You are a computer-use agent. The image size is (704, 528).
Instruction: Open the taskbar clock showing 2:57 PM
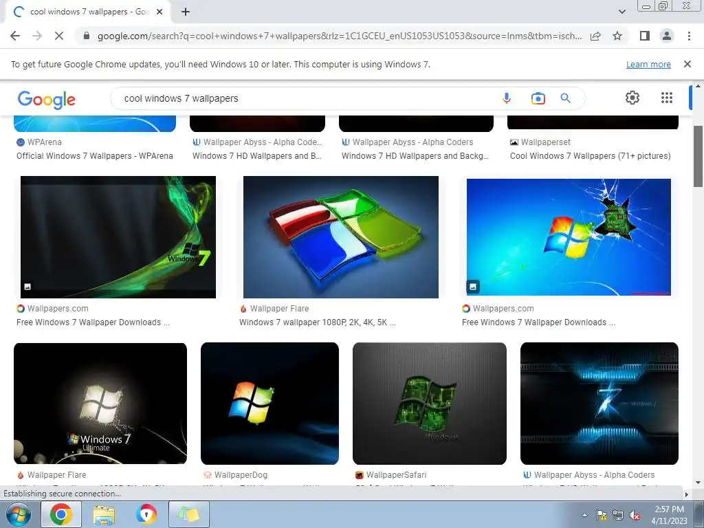pos(669,515)
